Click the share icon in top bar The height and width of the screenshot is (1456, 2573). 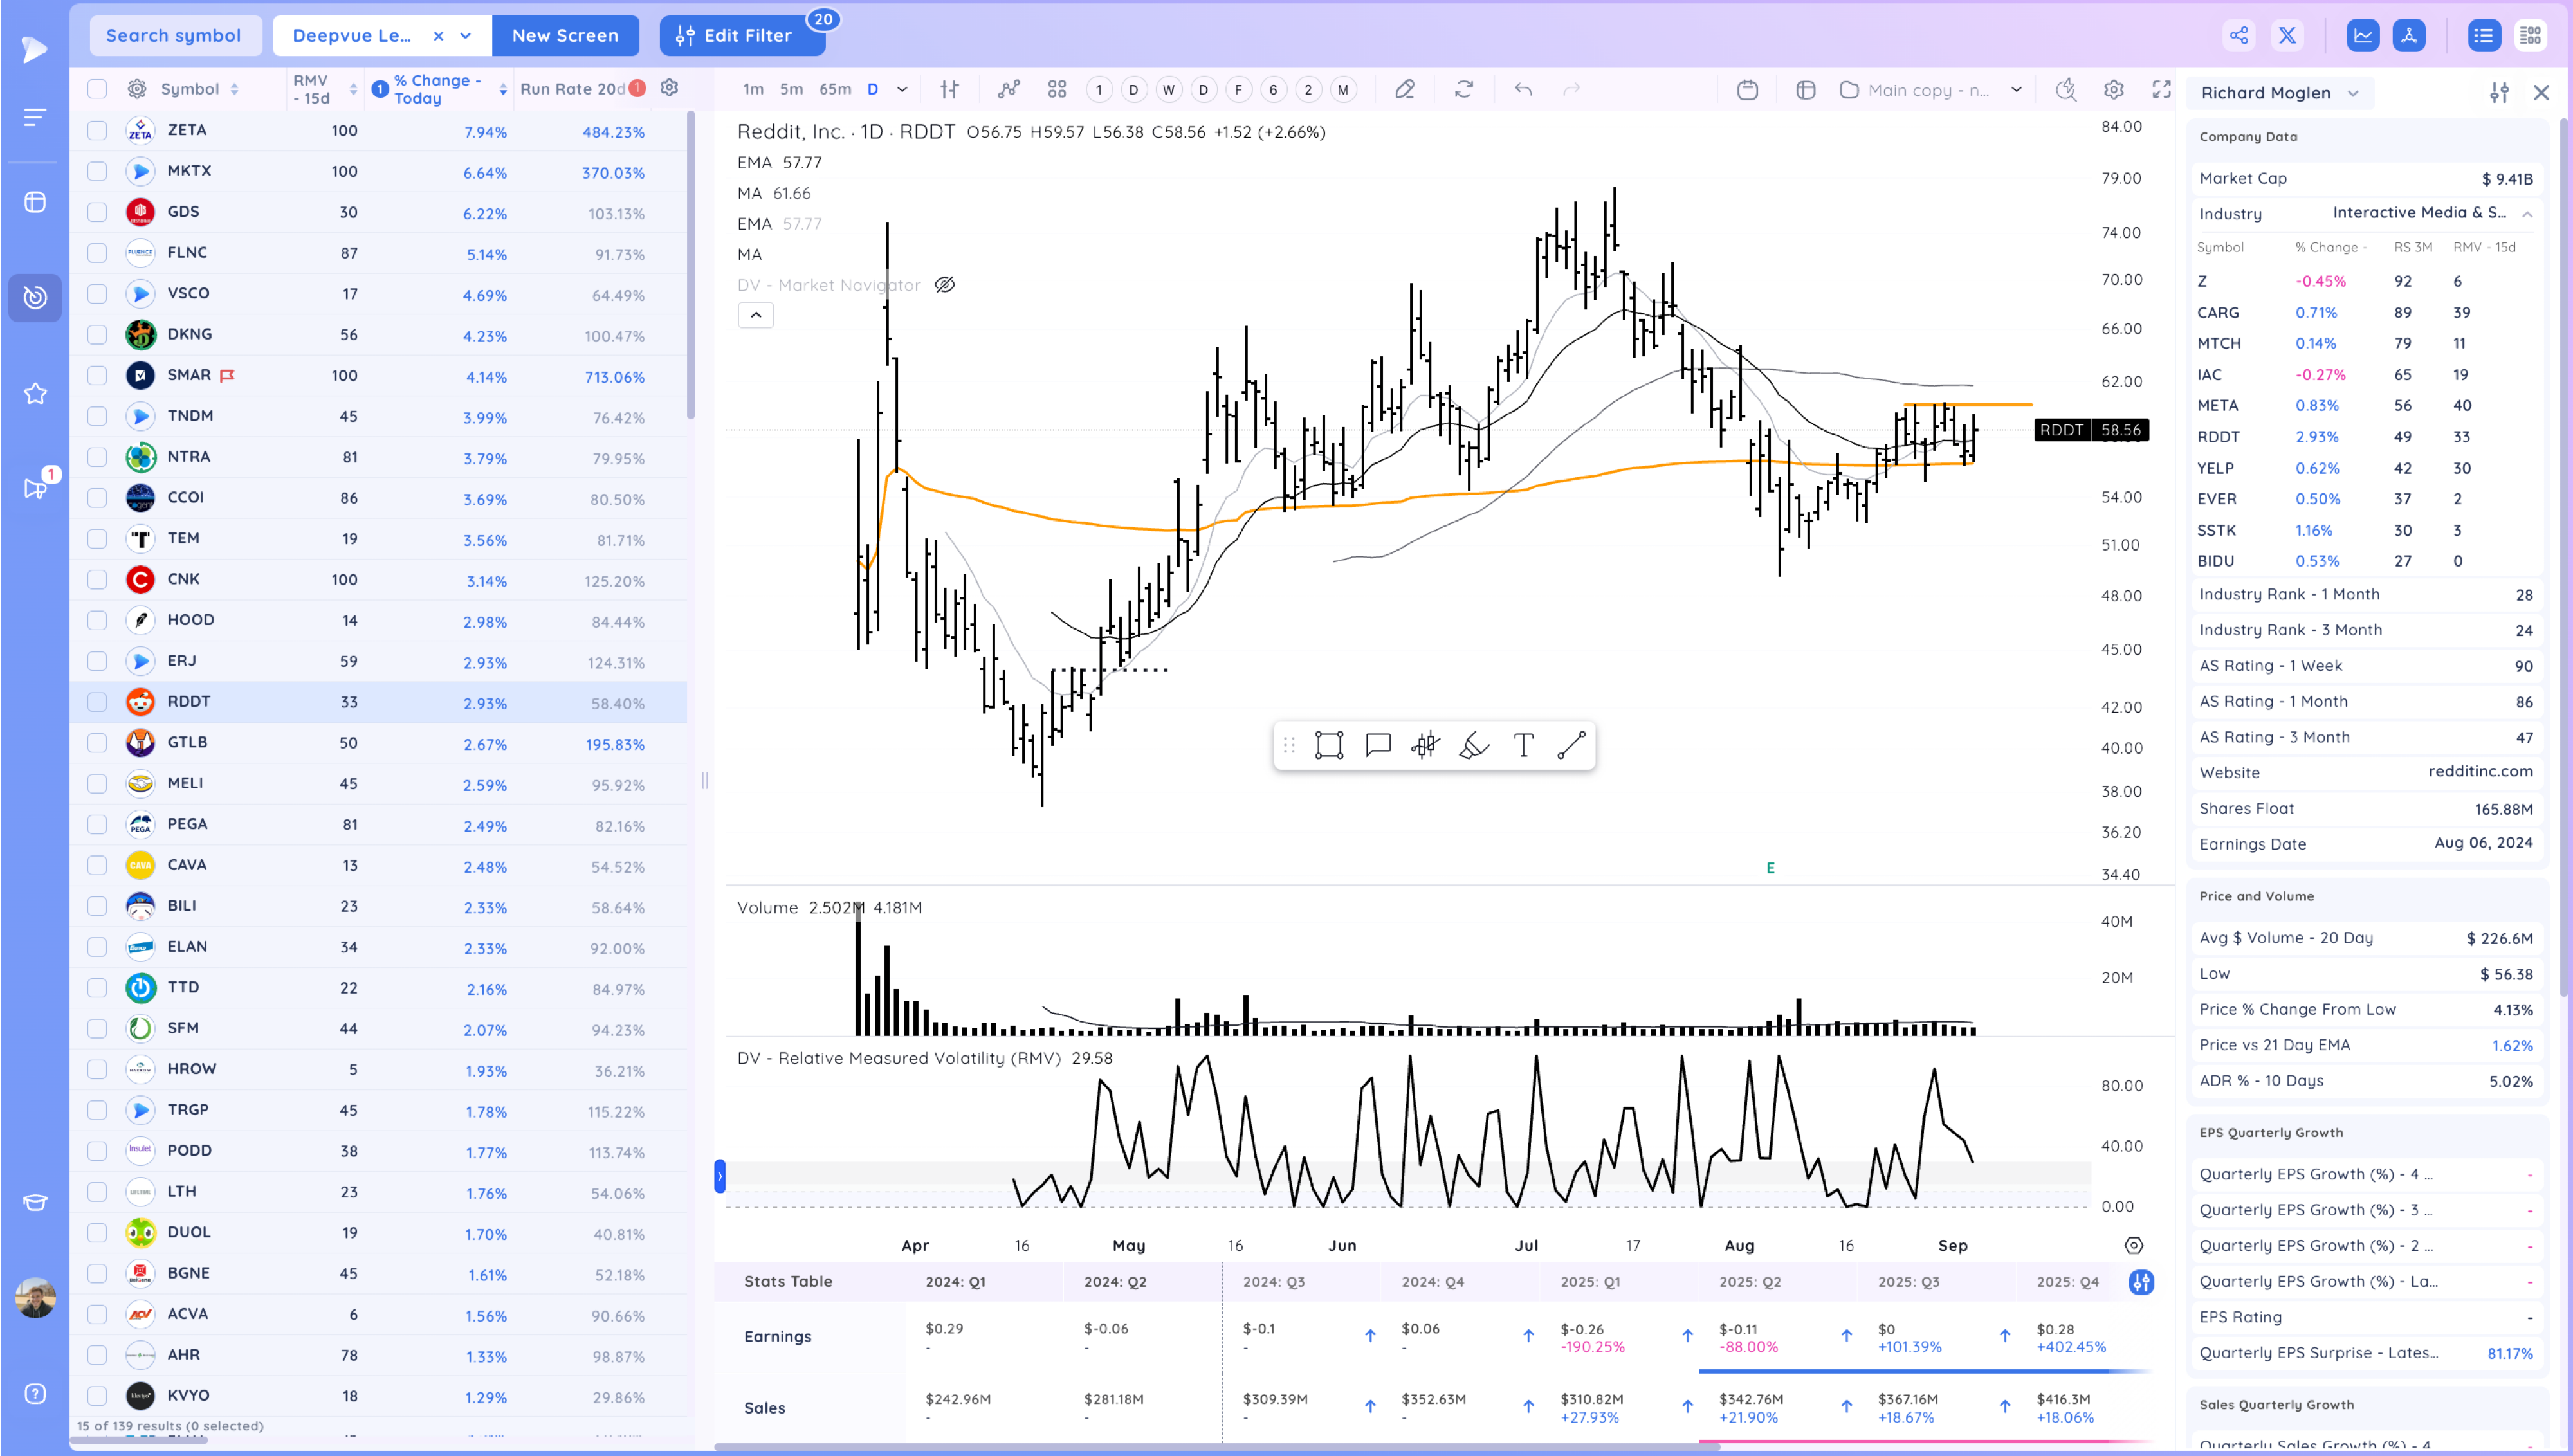(2239, 36)
